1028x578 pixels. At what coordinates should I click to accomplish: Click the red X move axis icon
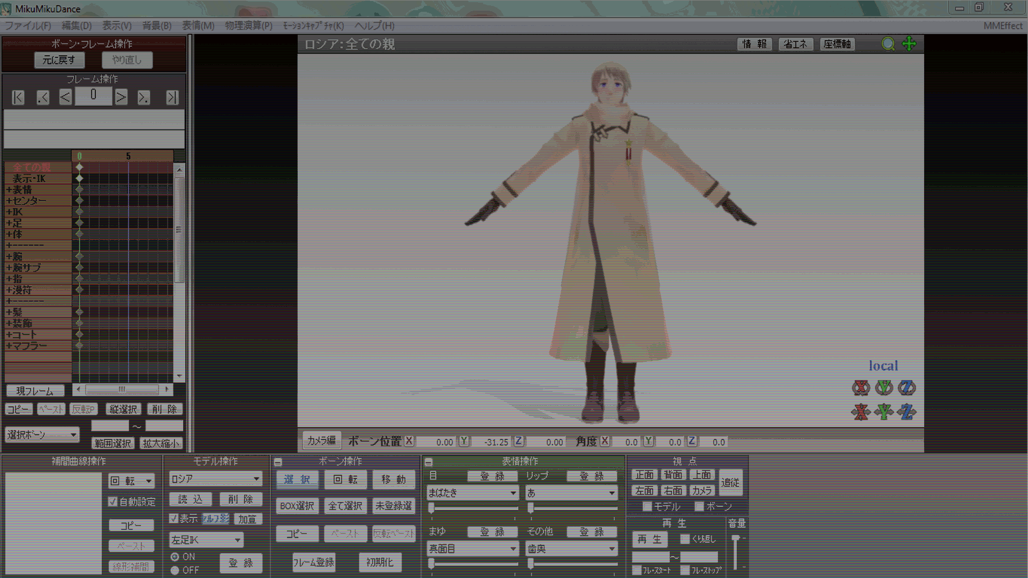point(861,412)
